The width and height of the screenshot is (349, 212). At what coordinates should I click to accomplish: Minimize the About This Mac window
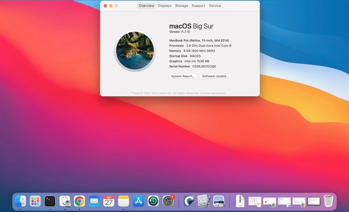pos(111,6)
